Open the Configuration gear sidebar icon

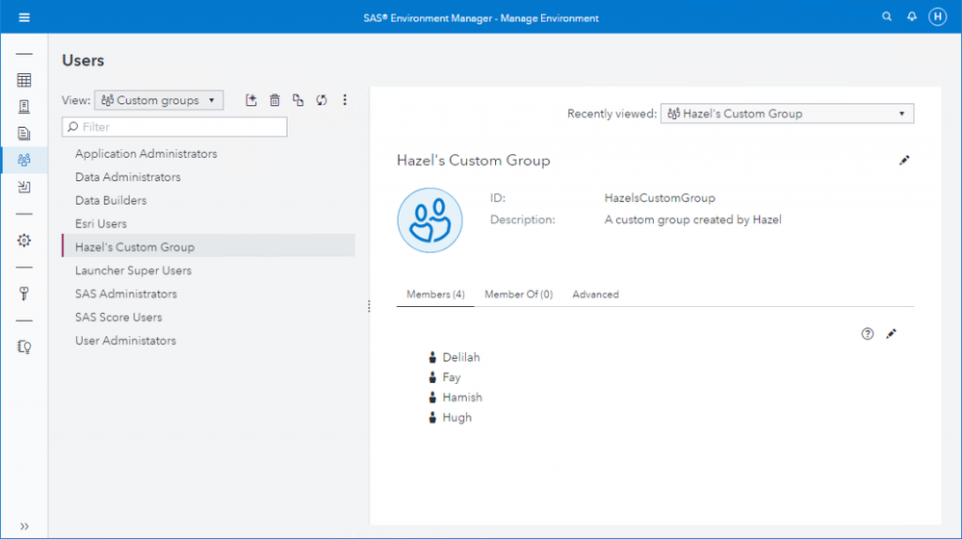pyautogui.click(x=24, y=241)
